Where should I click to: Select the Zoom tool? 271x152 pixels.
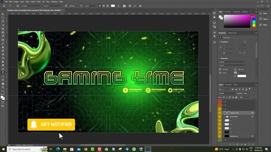(3, 87)
